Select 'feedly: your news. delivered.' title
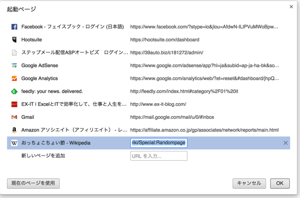The width and height of the screenshot is (300, 198). point(52,92)
